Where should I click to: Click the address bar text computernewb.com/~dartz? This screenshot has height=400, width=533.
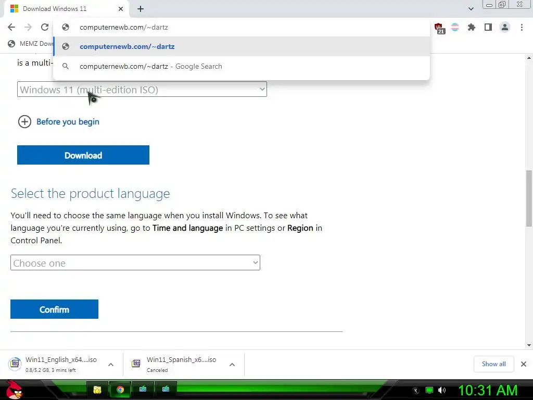tap(124, 27)
